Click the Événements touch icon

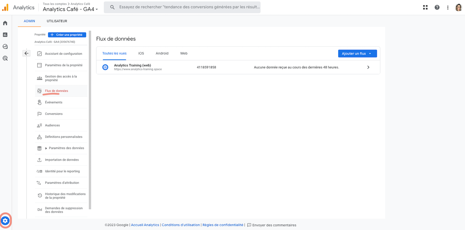(x=39, y=102)
